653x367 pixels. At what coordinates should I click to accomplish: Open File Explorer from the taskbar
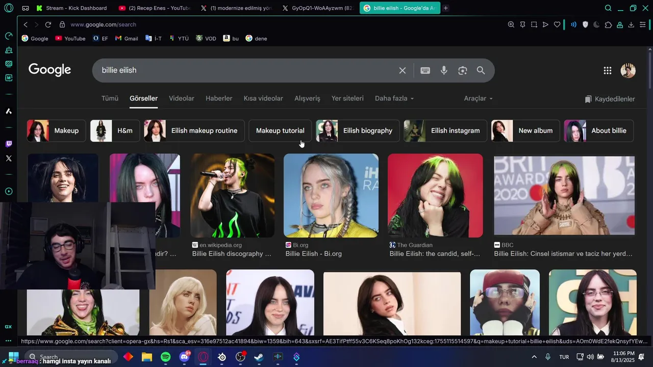(147, 357)
